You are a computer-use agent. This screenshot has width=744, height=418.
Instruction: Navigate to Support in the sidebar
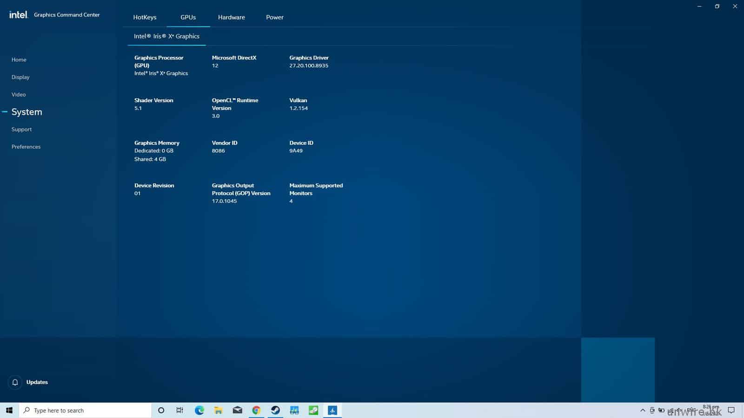point(21,130)
